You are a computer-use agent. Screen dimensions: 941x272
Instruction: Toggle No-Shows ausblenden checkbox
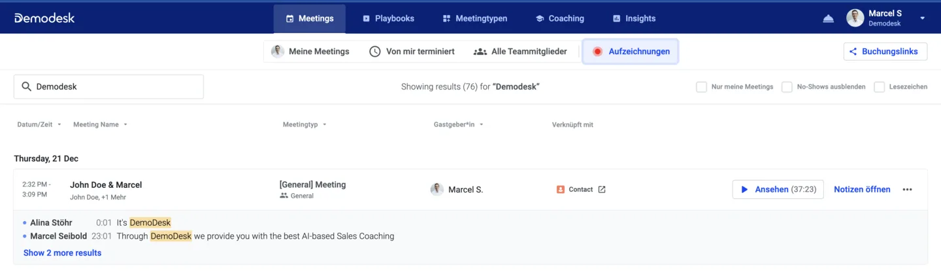(x=787, y=87)
